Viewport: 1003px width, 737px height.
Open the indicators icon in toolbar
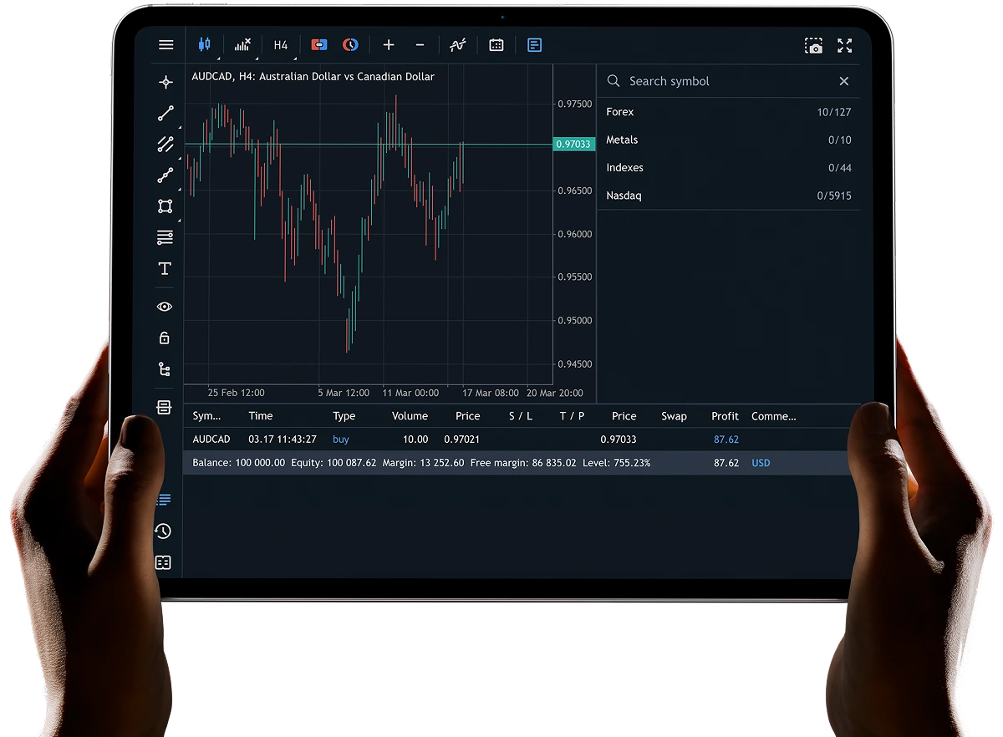click(242, 45)
